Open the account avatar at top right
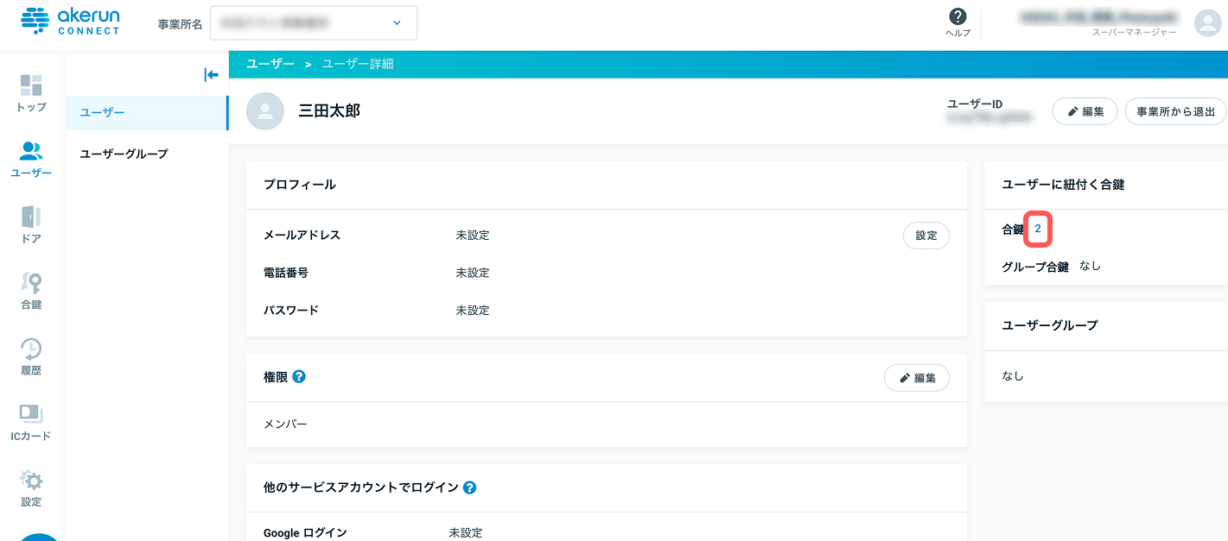This screenshot has width=1228, height=541. pos(1207,22)
